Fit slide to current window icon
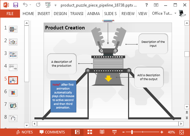 [x=181, y=132]
